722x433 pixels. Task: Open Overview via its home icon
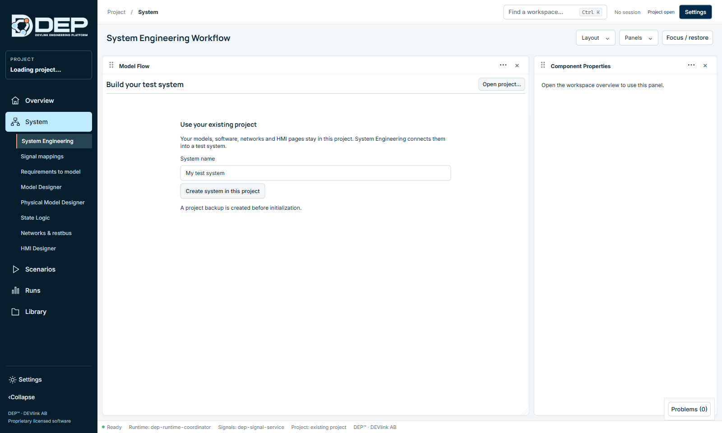pyautogui.click(x=15, y=101)
